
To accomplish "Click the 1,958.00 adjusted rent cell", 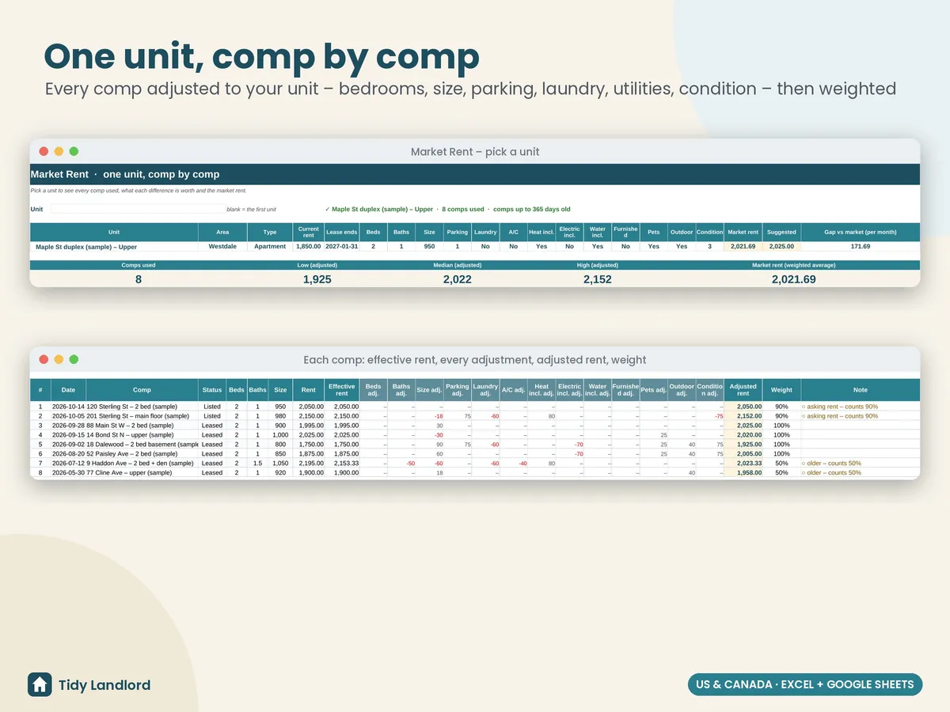I will click(743, 472).
